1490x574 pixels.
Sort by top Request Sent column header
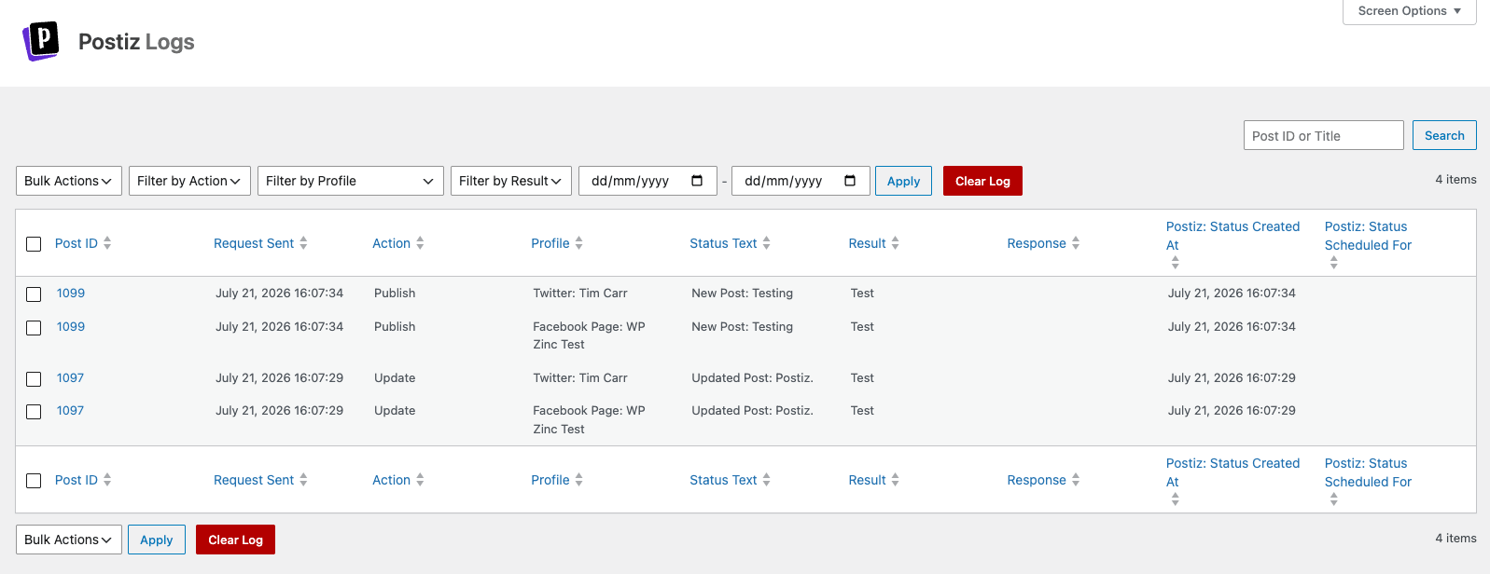point(254,243)
